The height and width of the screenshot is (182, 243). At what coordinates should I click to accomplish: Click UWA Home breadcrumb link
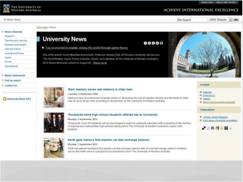coord(42,27)
